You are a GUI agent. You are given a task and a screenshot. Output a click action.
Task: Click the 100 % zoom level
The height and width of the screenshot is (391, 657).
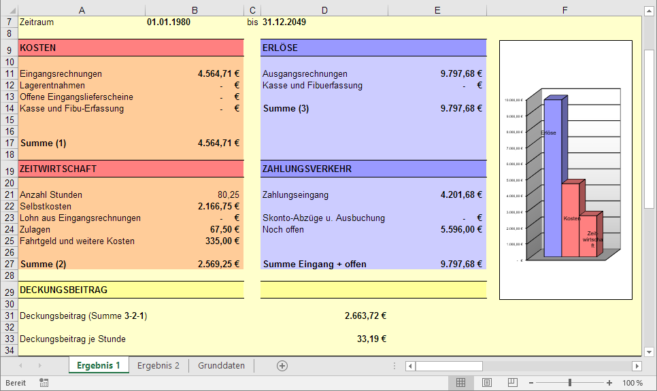[x=633, y=383]
